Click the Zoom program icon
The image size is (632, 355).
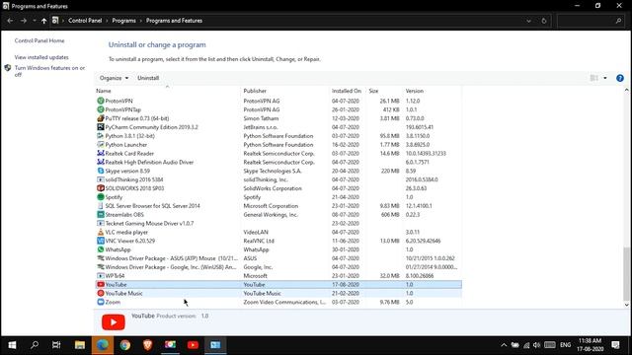click(x=101, y=302)
